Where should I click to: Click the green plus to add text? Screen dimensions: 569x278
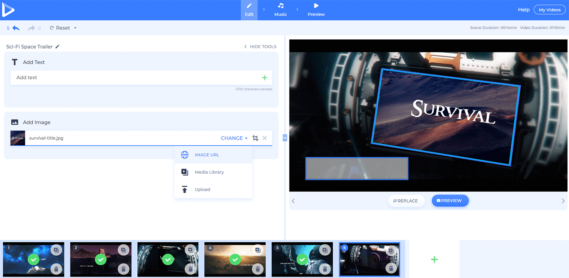(264, 78)
